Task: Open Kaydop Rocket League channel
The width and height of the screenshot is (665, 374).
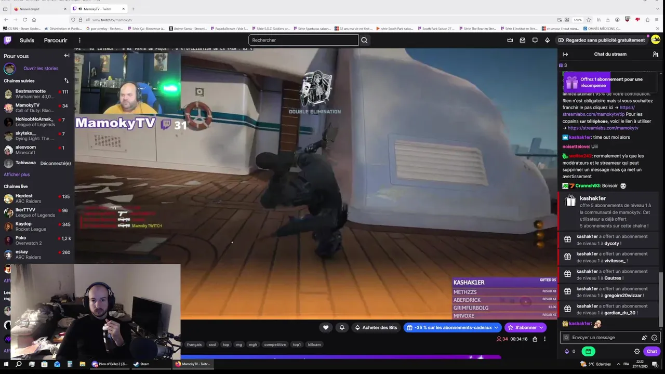Action: 36,226
